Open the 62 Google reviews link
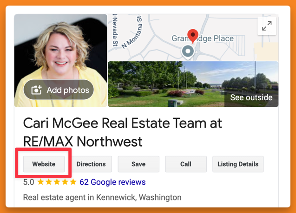Image resolution: width=296 pixels, height=213 pixels. point(112,182)
